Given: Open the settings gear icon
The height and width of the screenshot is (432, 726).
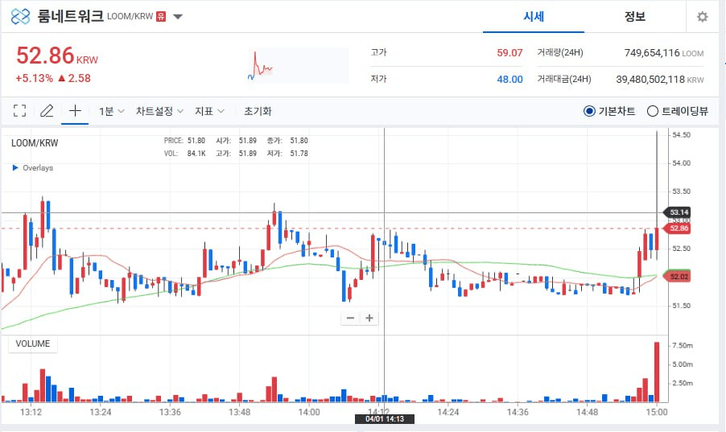Looking at the screenshot, I should point(702,17).
